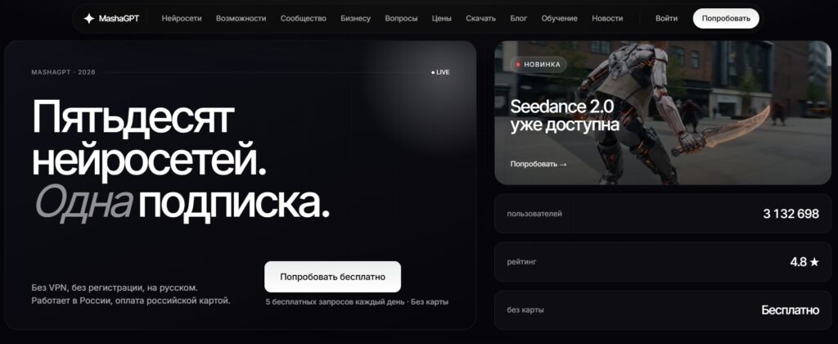Click the LIVE indicator badge
This screenshot has height=344, width=838.
point(440,72)
